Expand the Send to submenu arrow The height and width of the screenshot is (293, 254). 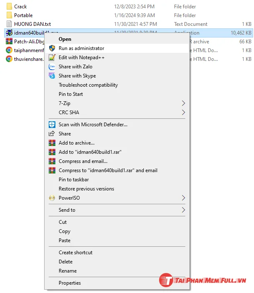[x=183, y=210]
